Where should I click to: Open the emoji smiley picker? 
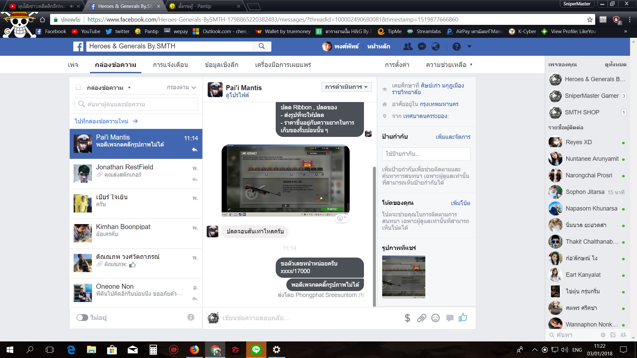click(x=435, y=318)
